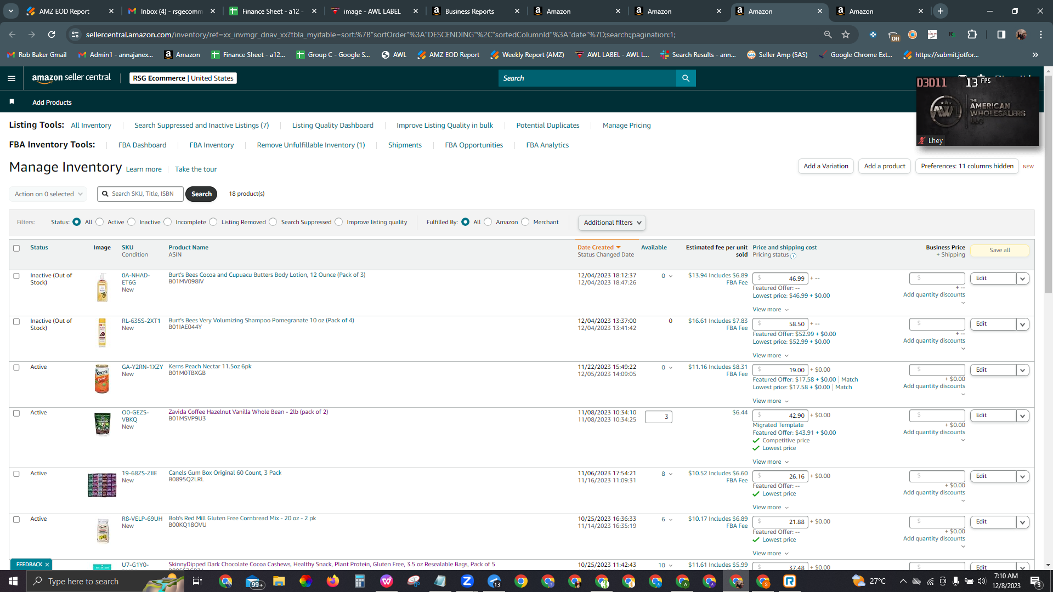Open FBA Inventory tool link
The width and height of the screenshot is (1053, 592).
click(212, 145)
